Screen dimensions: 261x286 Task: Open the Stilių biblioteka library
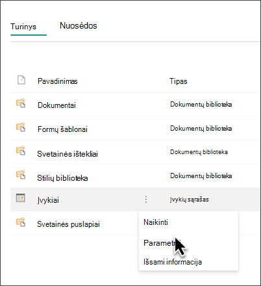62,178
